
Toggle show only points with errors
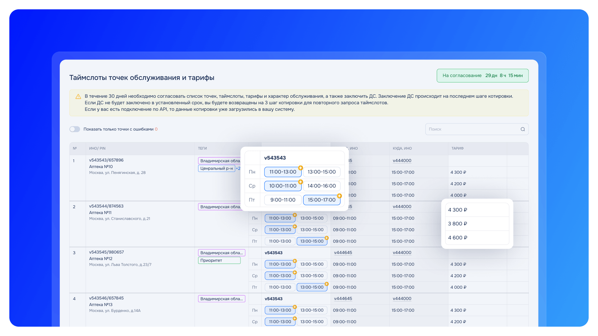[x=75, y=129]
